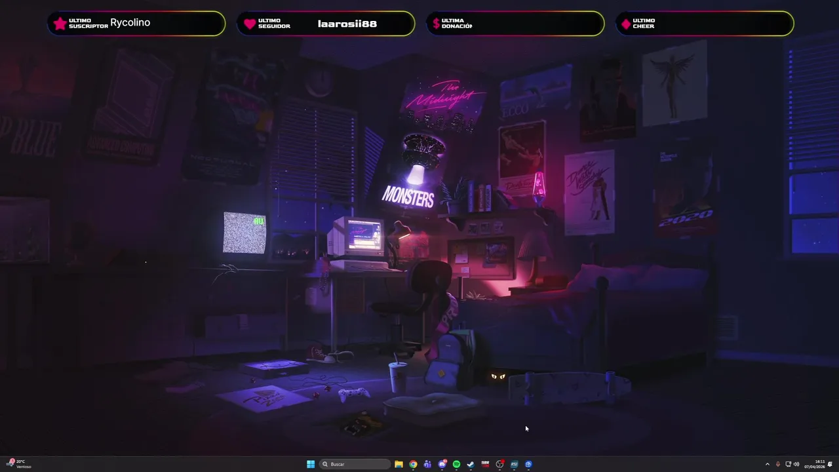Open Steam from the taskbar
This screenshot has width=839, height=472.
click(471, 464)
